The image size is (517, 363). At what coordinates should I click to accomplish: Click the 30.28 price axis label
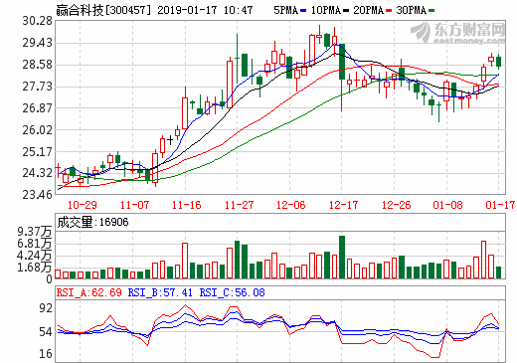pos(38,21)
